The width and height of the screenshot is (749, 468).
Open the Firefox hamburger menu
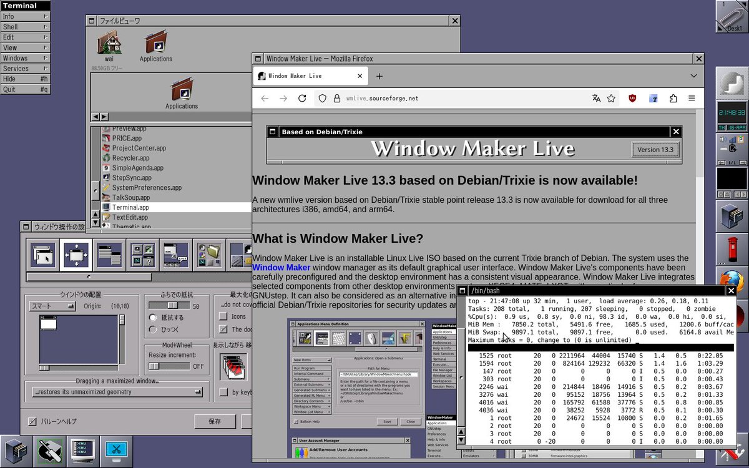pos(692,99)
